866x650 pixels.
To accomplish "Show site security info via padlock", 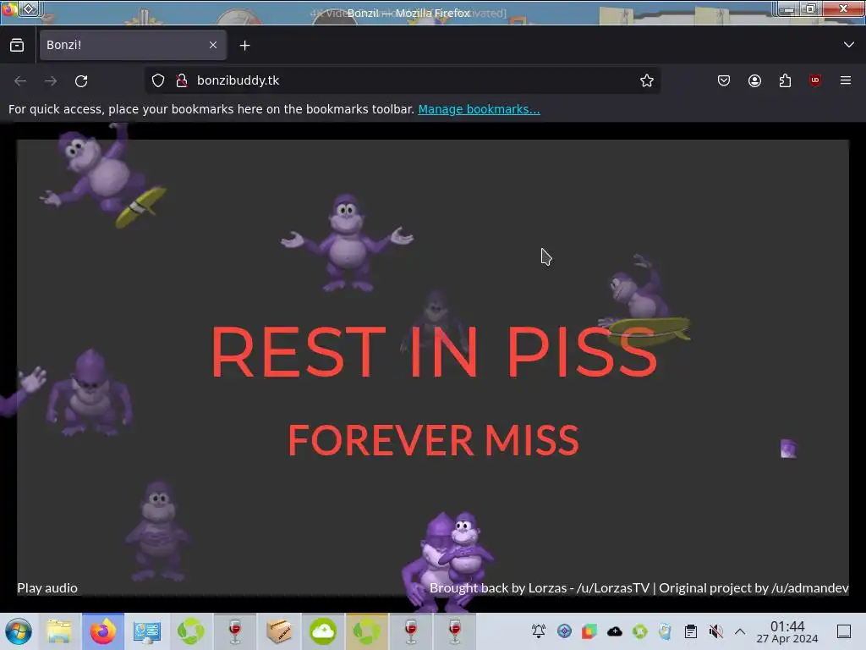I will tap(181, 80).
